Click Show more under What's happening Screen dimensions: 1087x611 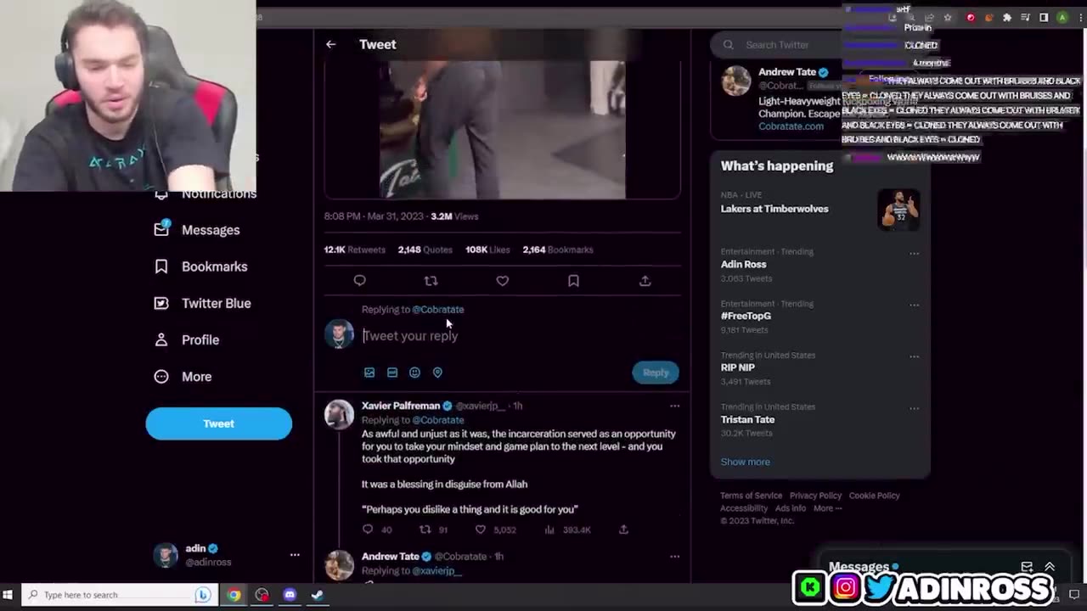(x=745, y=462)
